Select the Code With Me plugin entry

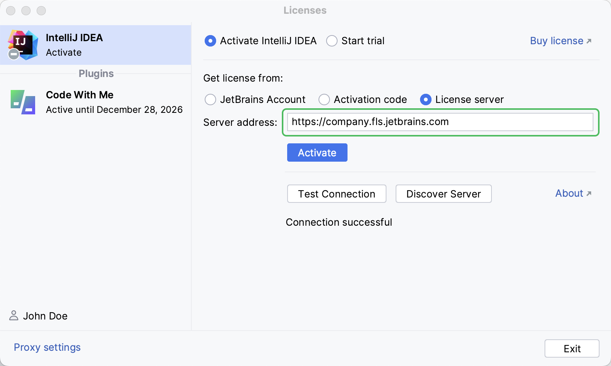coord(95,102)
